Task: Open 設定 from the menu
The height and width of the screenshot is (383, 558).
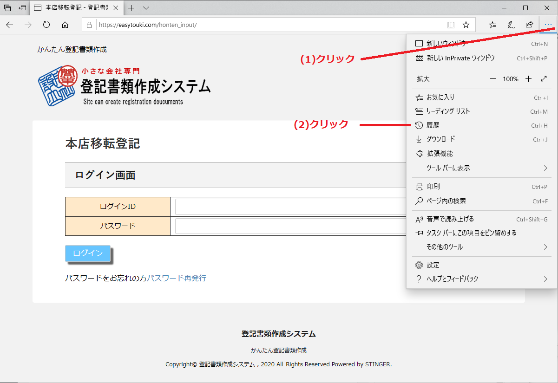Action: (433, 265)
